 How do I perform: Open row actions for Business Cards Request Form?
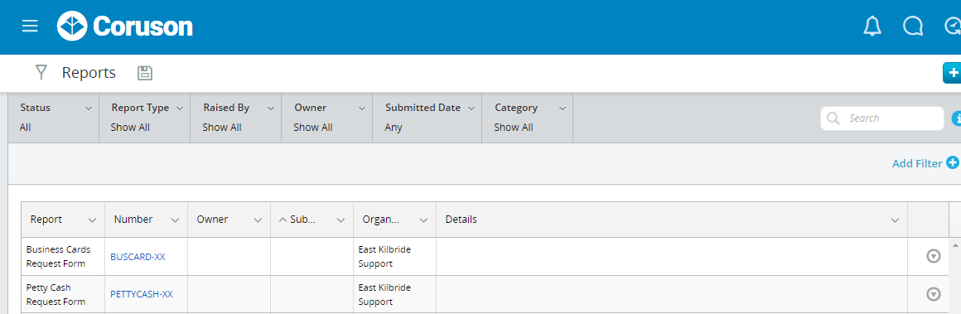(933, 256)
